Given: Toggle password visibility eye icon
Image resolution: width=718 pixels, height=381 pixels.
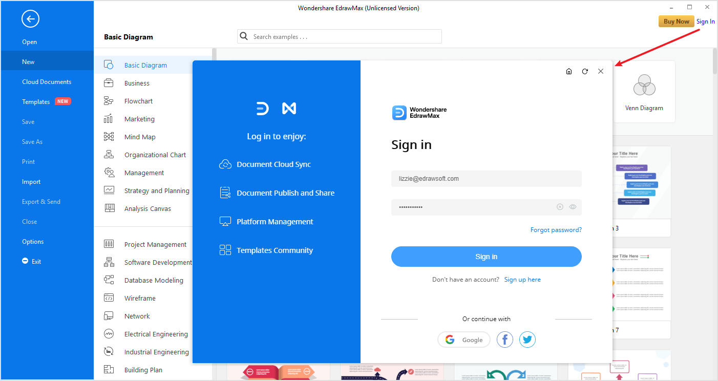Looking at the screenshot, I should tap(573, 207).
